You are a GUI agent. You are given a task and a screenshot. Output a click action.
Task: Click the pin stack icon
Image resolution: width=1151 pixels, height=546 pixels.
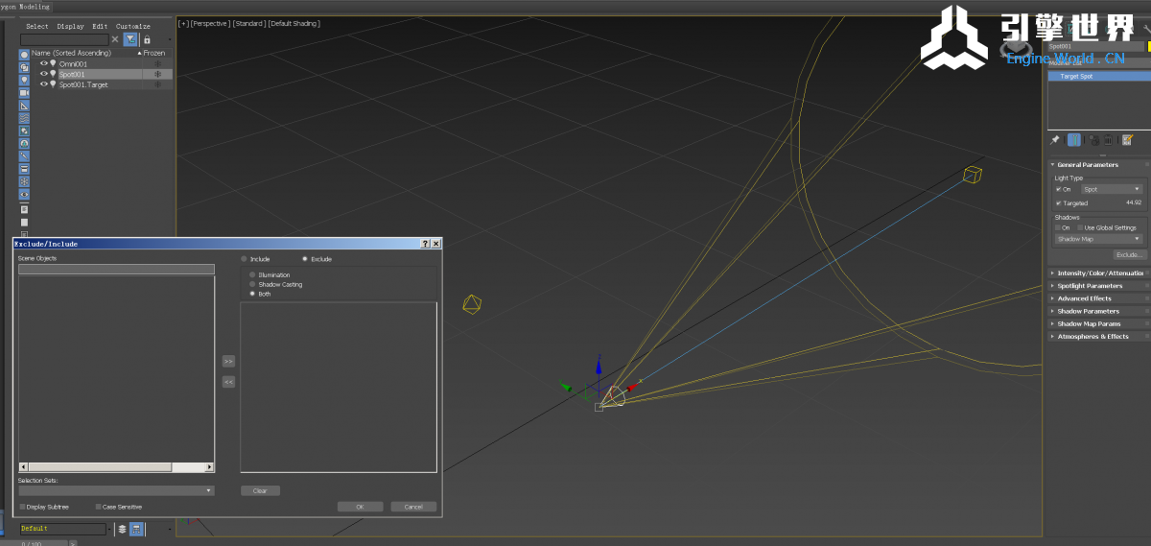[1055, 140]
